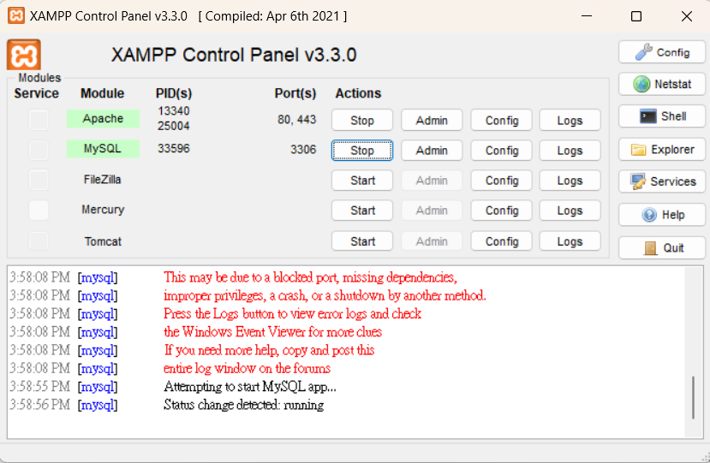Click Apache PID 13340

[173, 111]
